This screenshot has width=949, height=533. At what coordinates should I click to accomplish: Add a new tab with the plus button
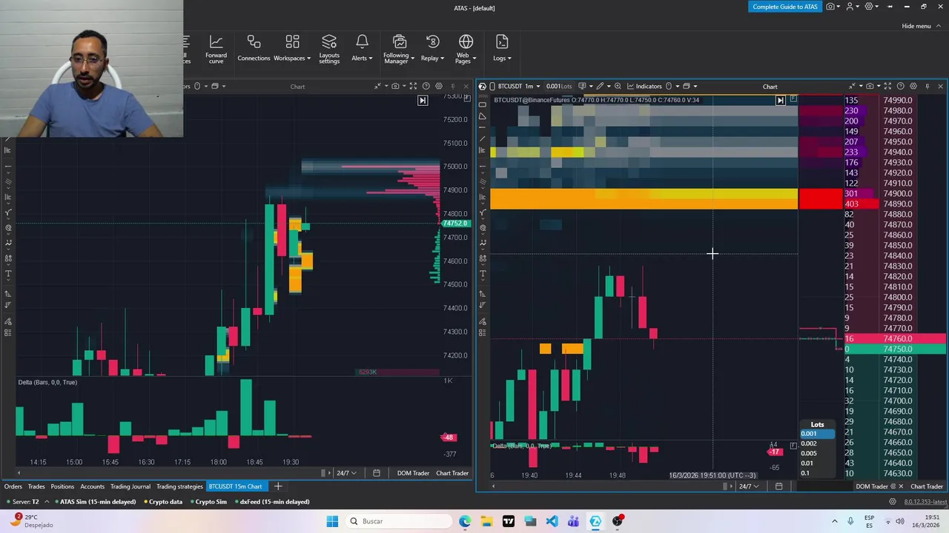(278, 486)
